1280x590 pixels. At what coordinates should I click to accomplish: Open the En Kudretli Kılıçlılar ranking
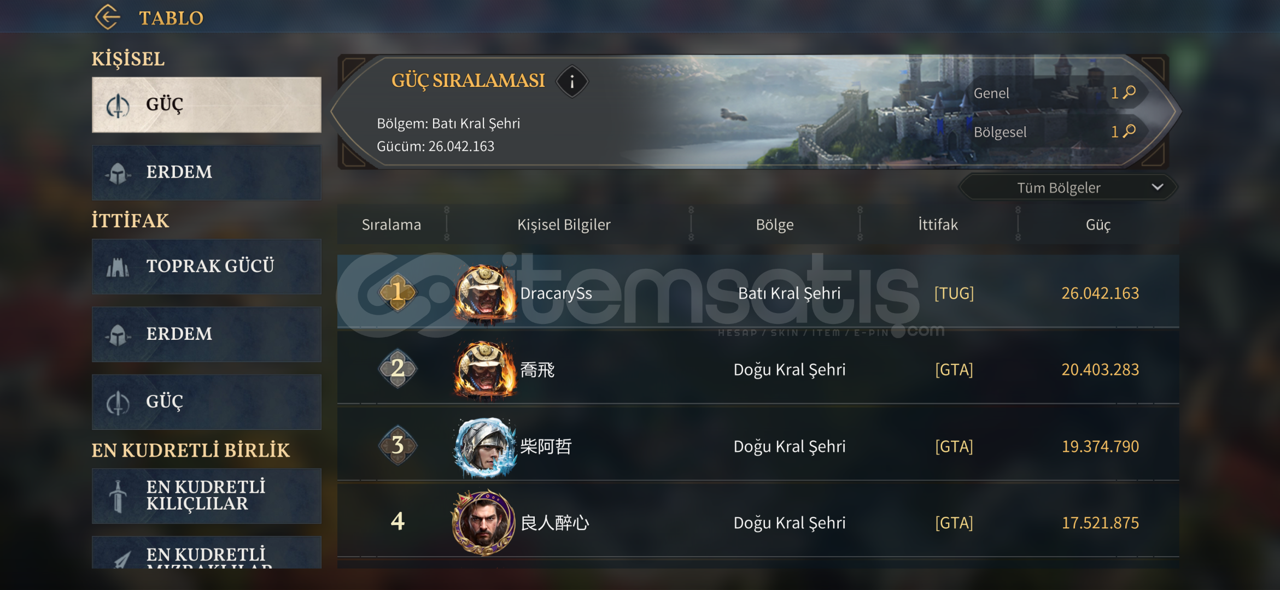(x=207, y=495)
